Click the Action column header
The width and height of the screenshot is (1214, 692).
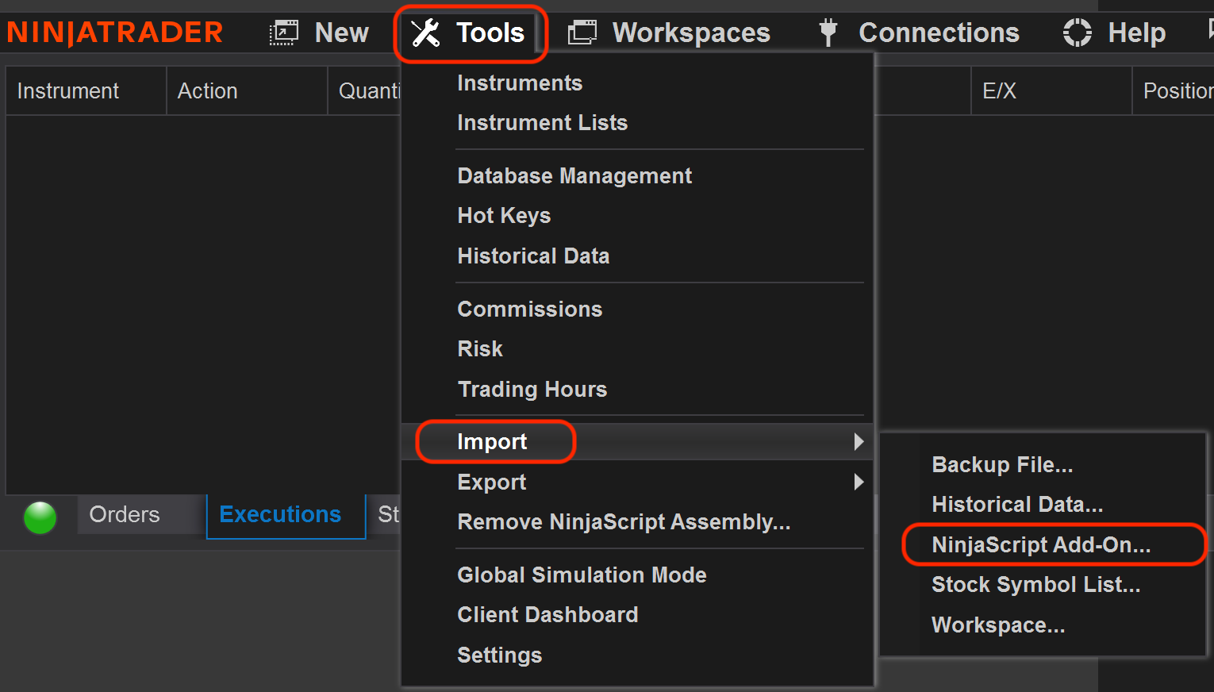247,91
